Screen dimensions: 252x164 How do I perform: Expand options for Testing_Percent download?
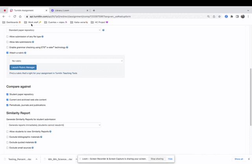37,159
